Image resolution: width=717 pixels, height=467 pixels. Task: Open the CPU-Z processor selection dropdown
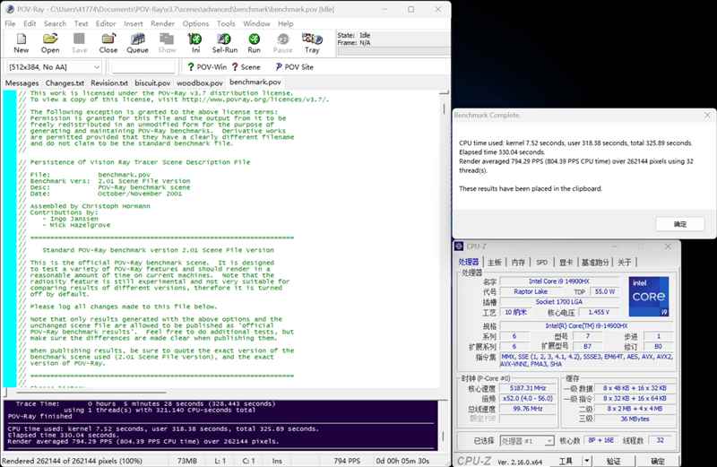click(x=527, y=441)
